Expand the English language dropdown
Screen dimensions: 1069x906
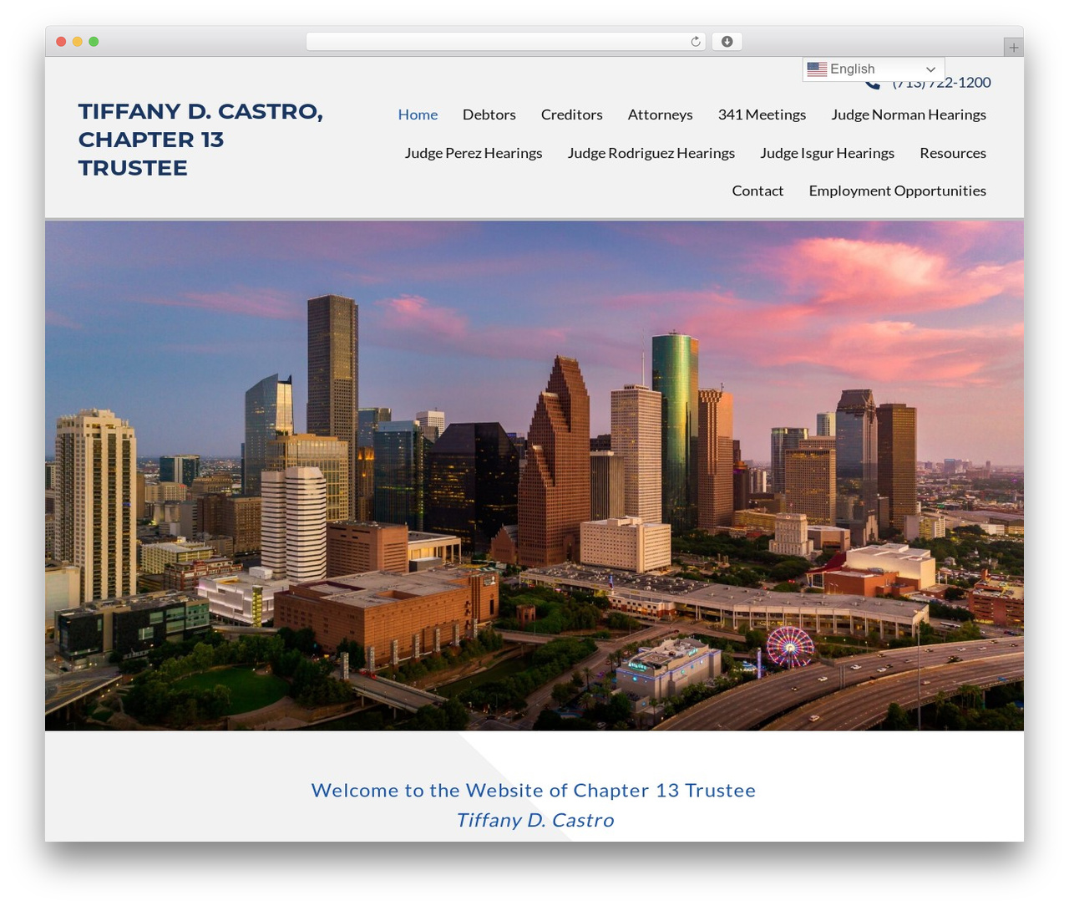point(874,69)
